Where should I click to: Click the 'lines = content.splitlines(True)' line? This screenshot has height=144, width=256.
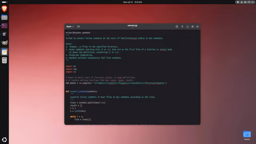tap(88, 103)
